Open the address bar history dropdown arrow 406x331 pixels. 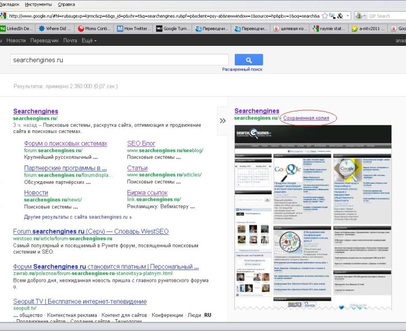[348, 16]
